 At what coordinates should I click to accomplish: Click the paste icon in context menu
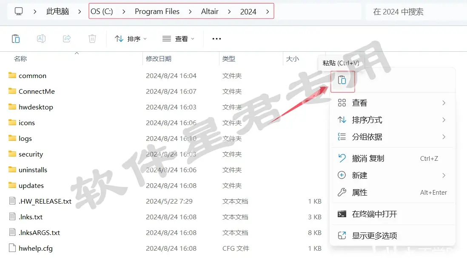342,80
